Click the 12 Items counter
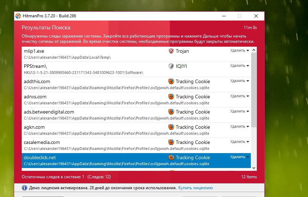Image resolution: width=308 pixels, height=197 pixels. (x=249, y=177)
